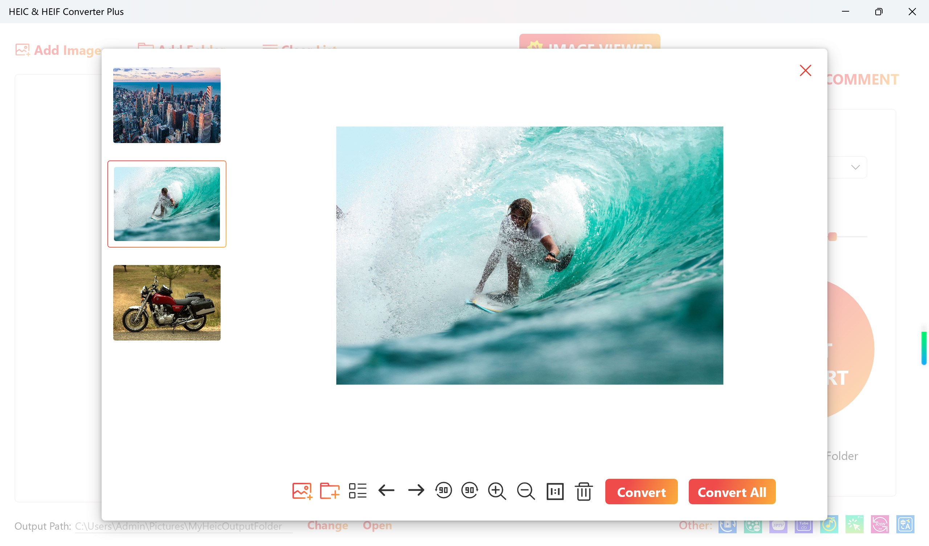This screenshot has height=546, width=929.
Task: Click the Convert button
Action: [641, 492]
